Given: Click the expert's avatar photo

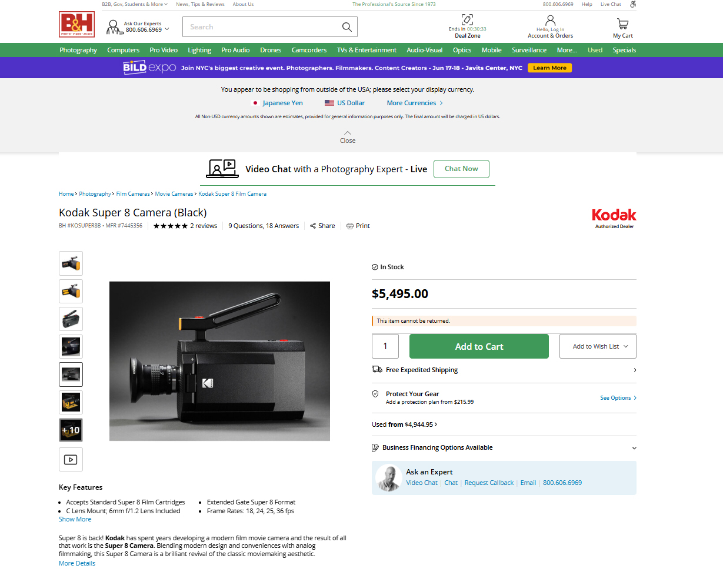Looking at the screenshot, I should pyautogui.click(x=389, y=477).
